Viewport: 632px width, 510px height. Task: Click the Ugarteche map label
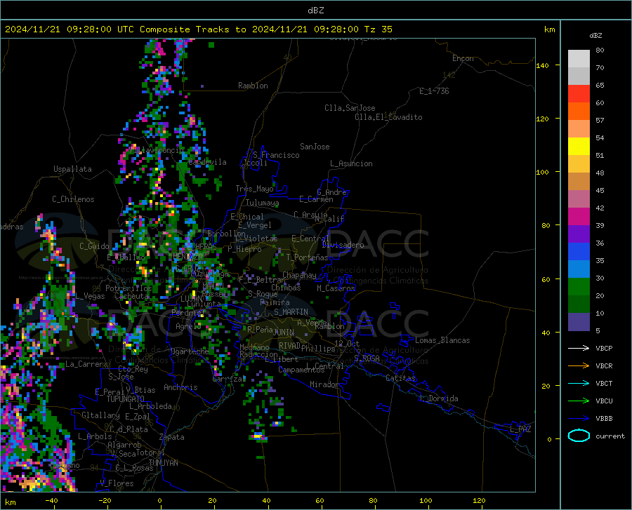pyautogui.click(x=190, y=351)
